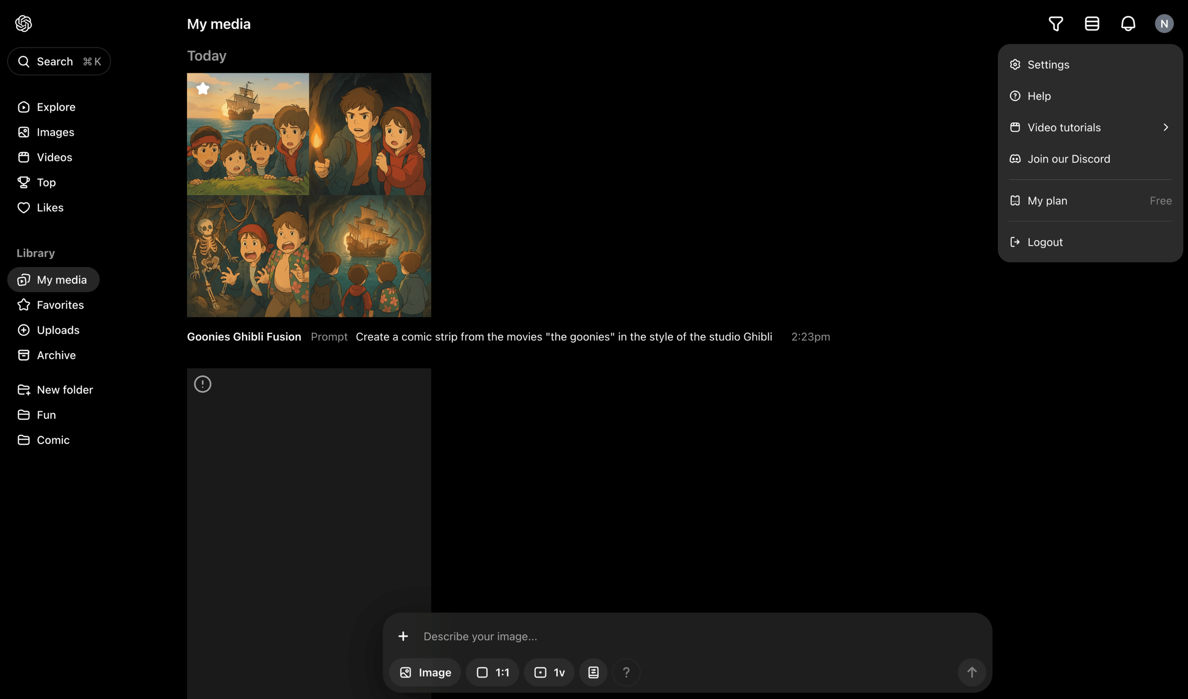
Task: Click the error alert icon on failed image
Action: (202, 384)
